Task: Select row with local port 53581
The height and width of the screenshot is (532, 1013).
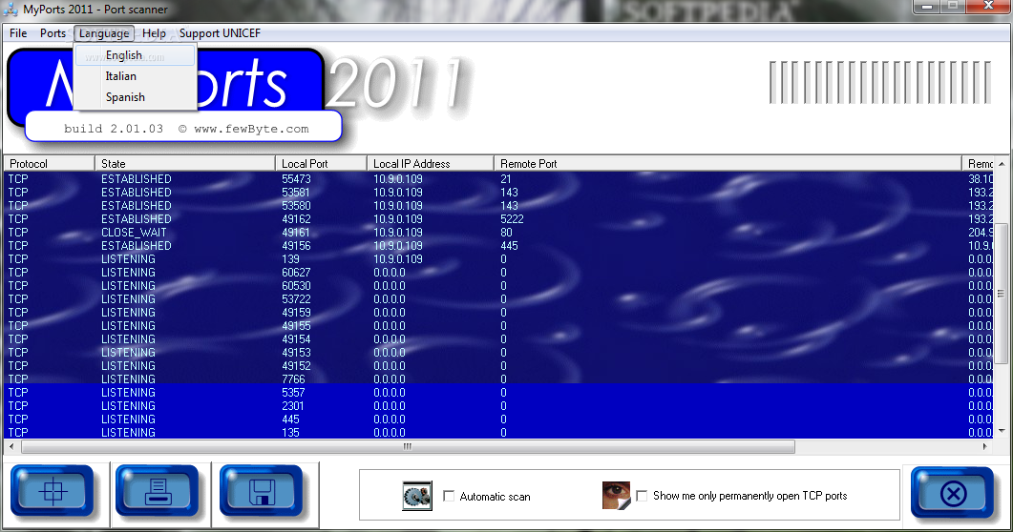Action: coord(499,193)
